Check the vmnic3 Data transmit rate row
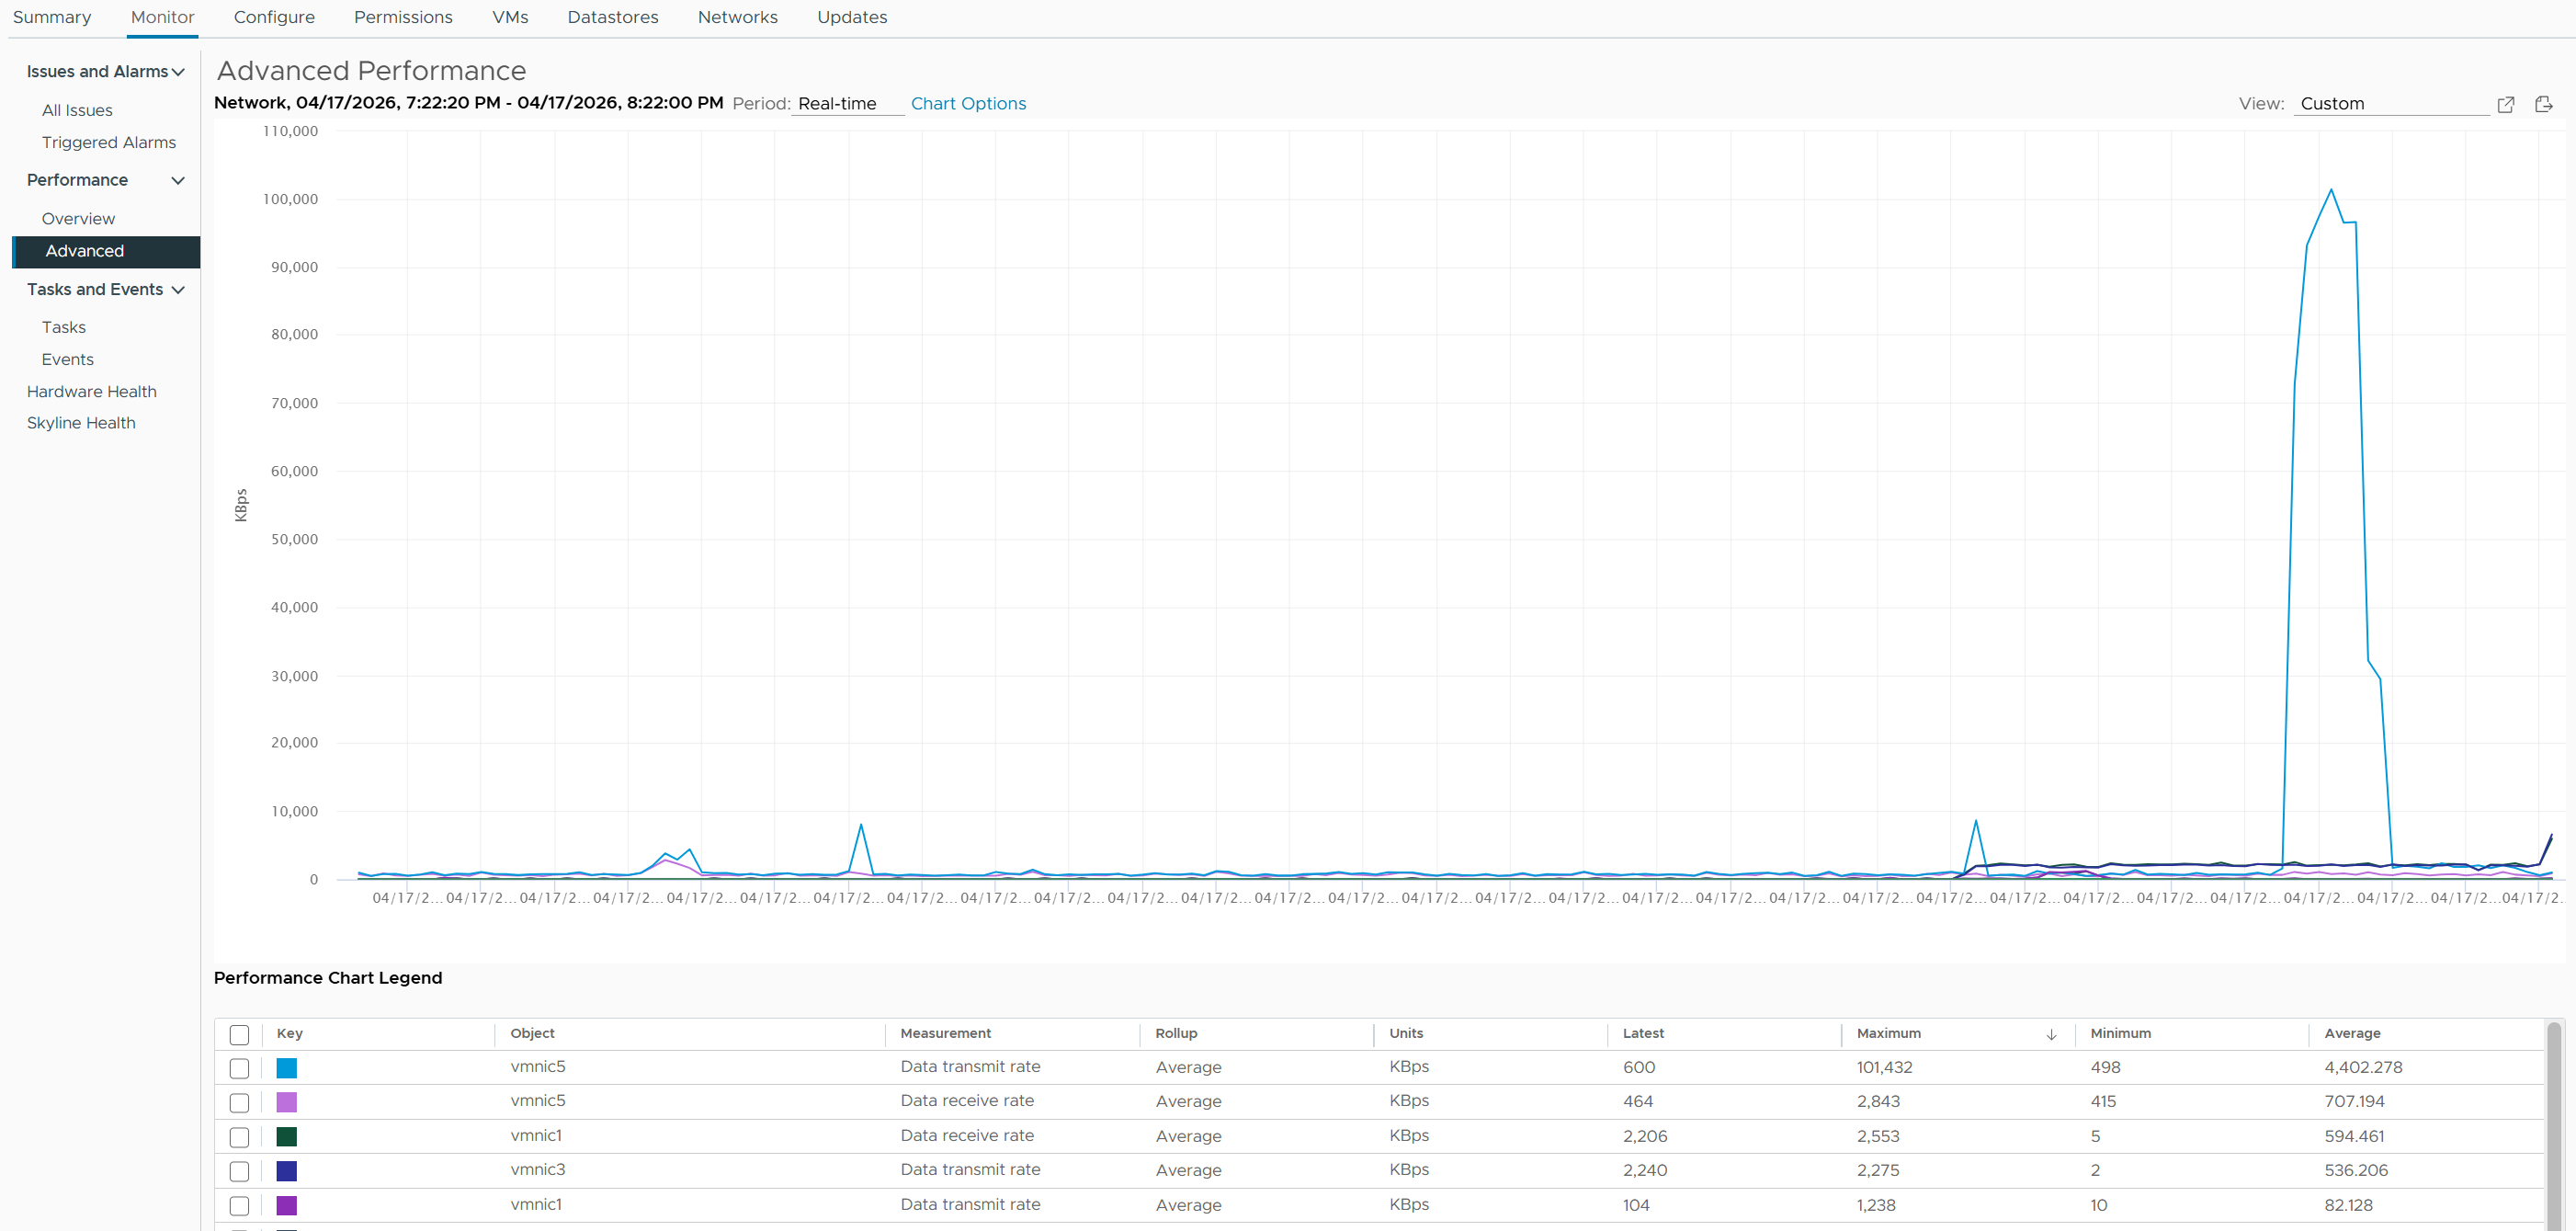2576x1231 pixels. click(239, 1171)
